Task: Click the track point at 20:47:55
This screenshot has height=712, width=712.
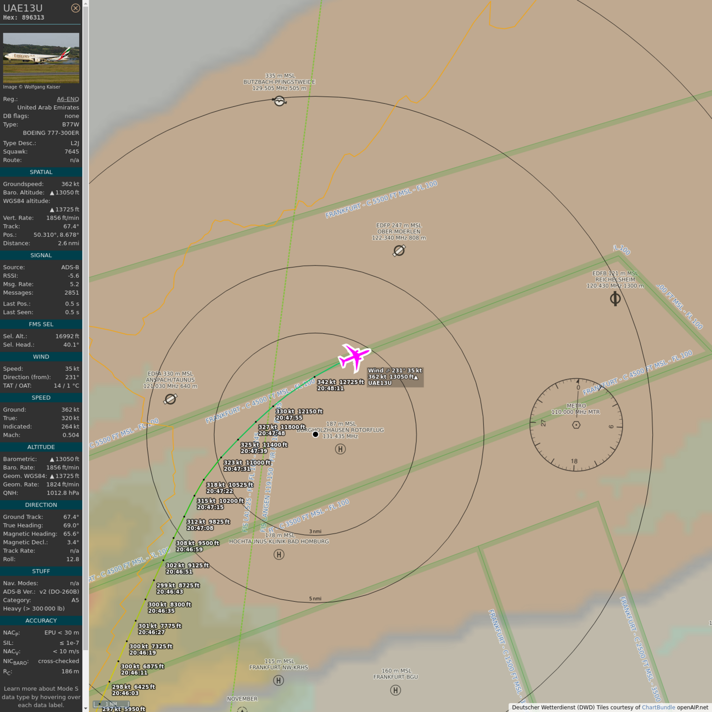Action: (x=273, y=406)
